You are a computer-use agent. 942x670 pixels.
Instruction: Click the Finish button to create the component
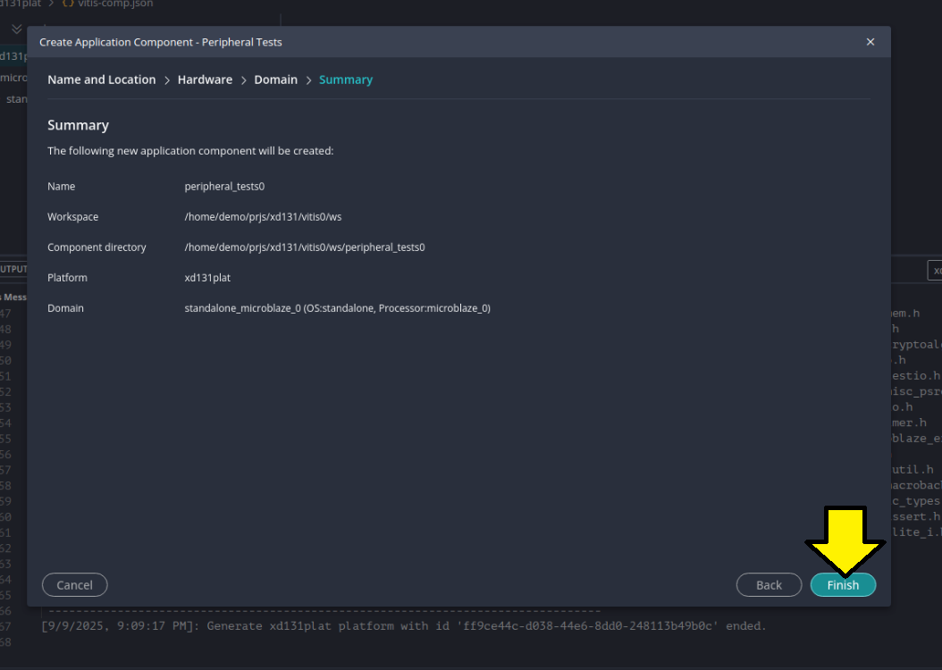[843, 585]
